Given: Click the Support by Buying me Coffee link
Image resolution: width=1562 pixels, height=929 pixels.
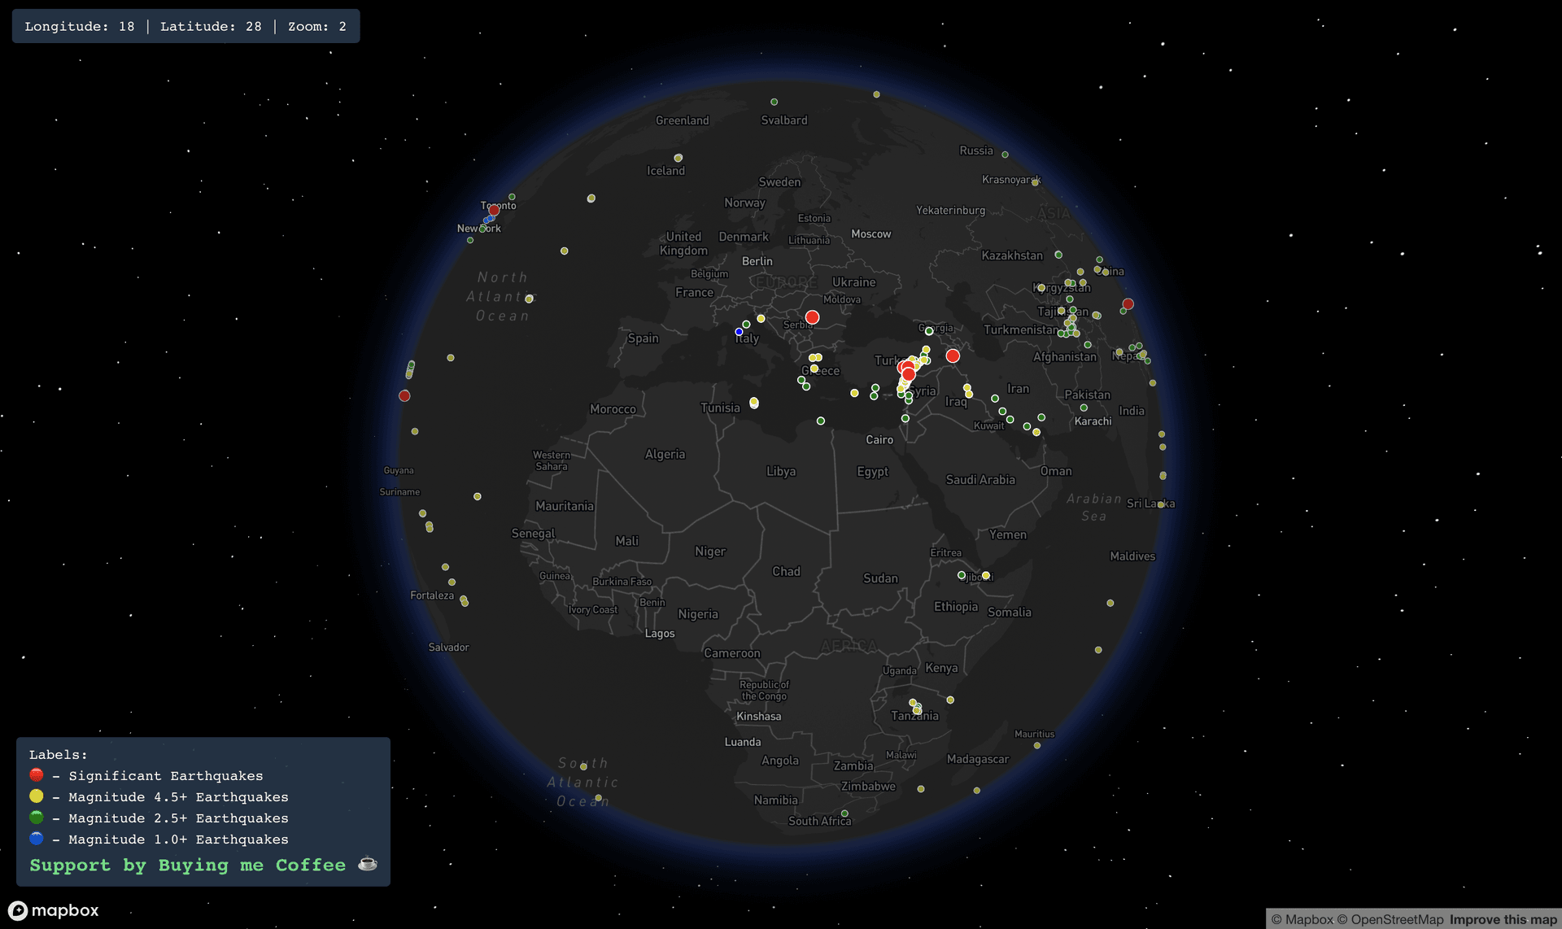Looking at the screenshot, I should 203,865.
